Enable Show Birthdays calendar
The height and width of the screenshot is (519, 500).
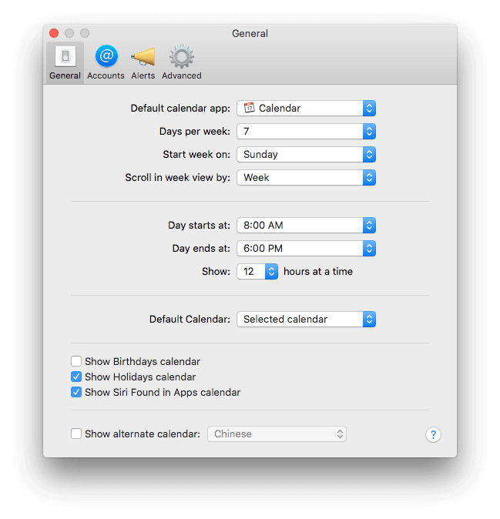click(76, 361)
